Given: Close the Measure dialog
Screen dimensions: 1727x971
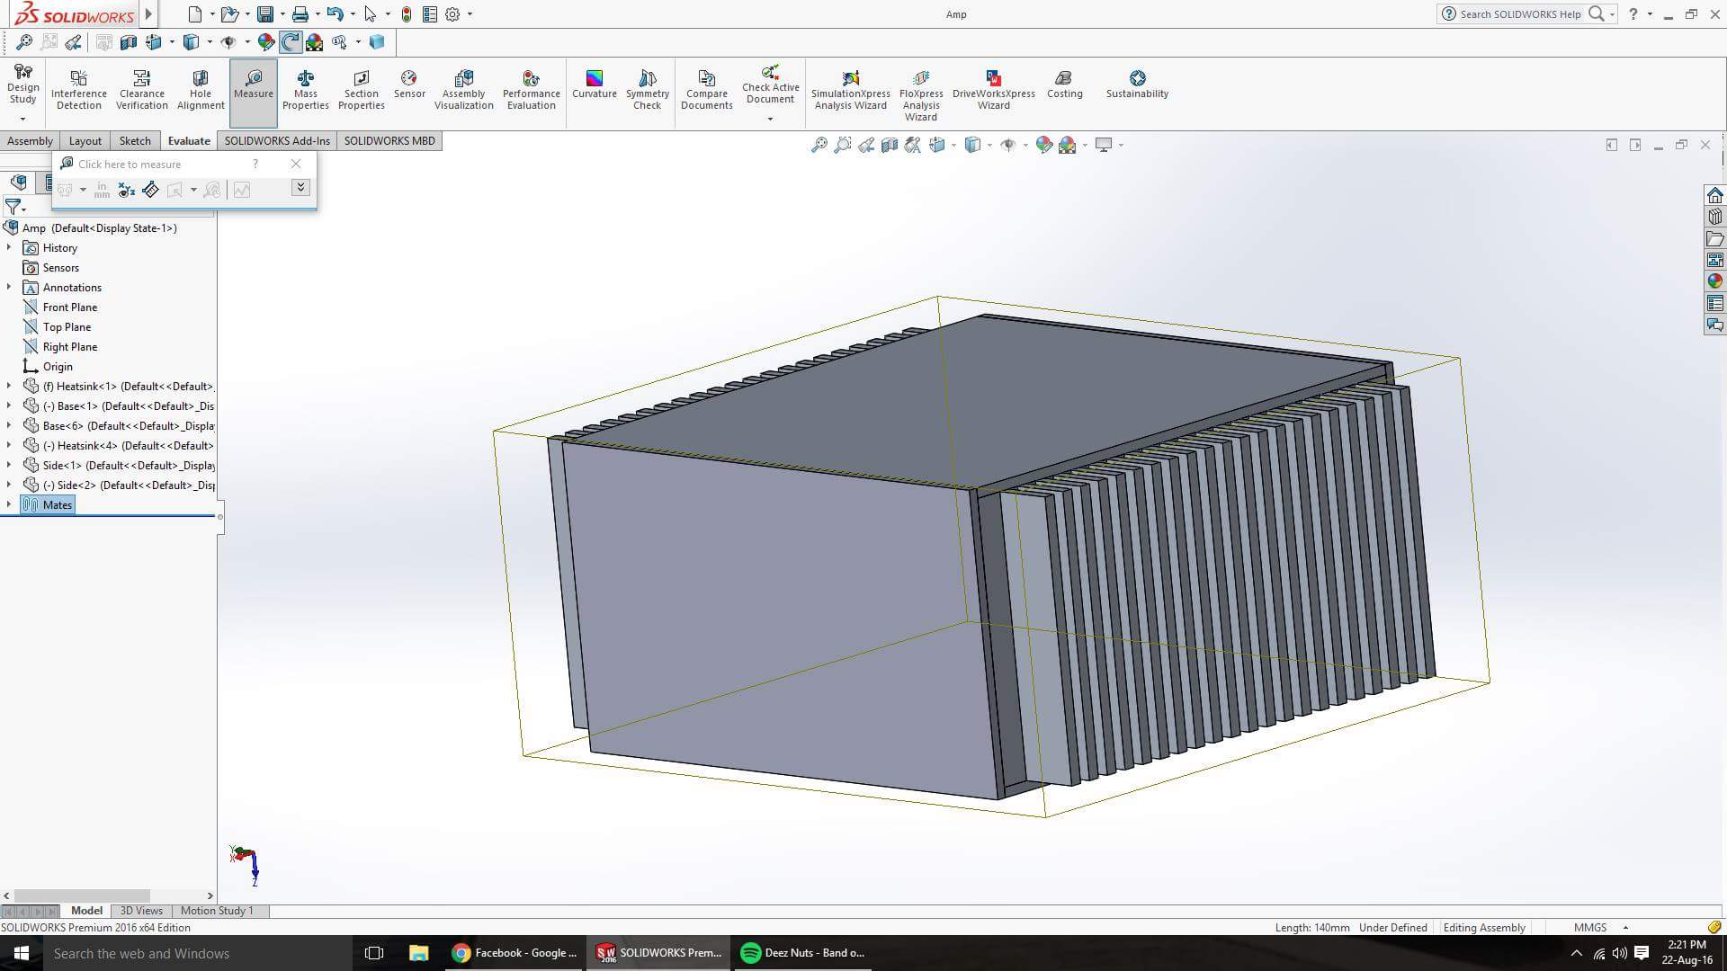Looking at the screenshot, I should click(x=296, y=164).
